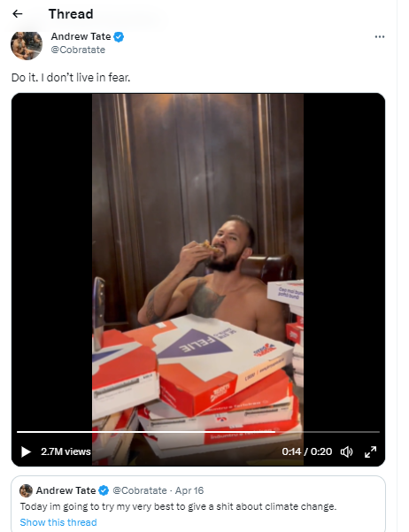Click the 0:14 / 0:20 time display
This screenshot has height=532, width=409.
point(307,451)
